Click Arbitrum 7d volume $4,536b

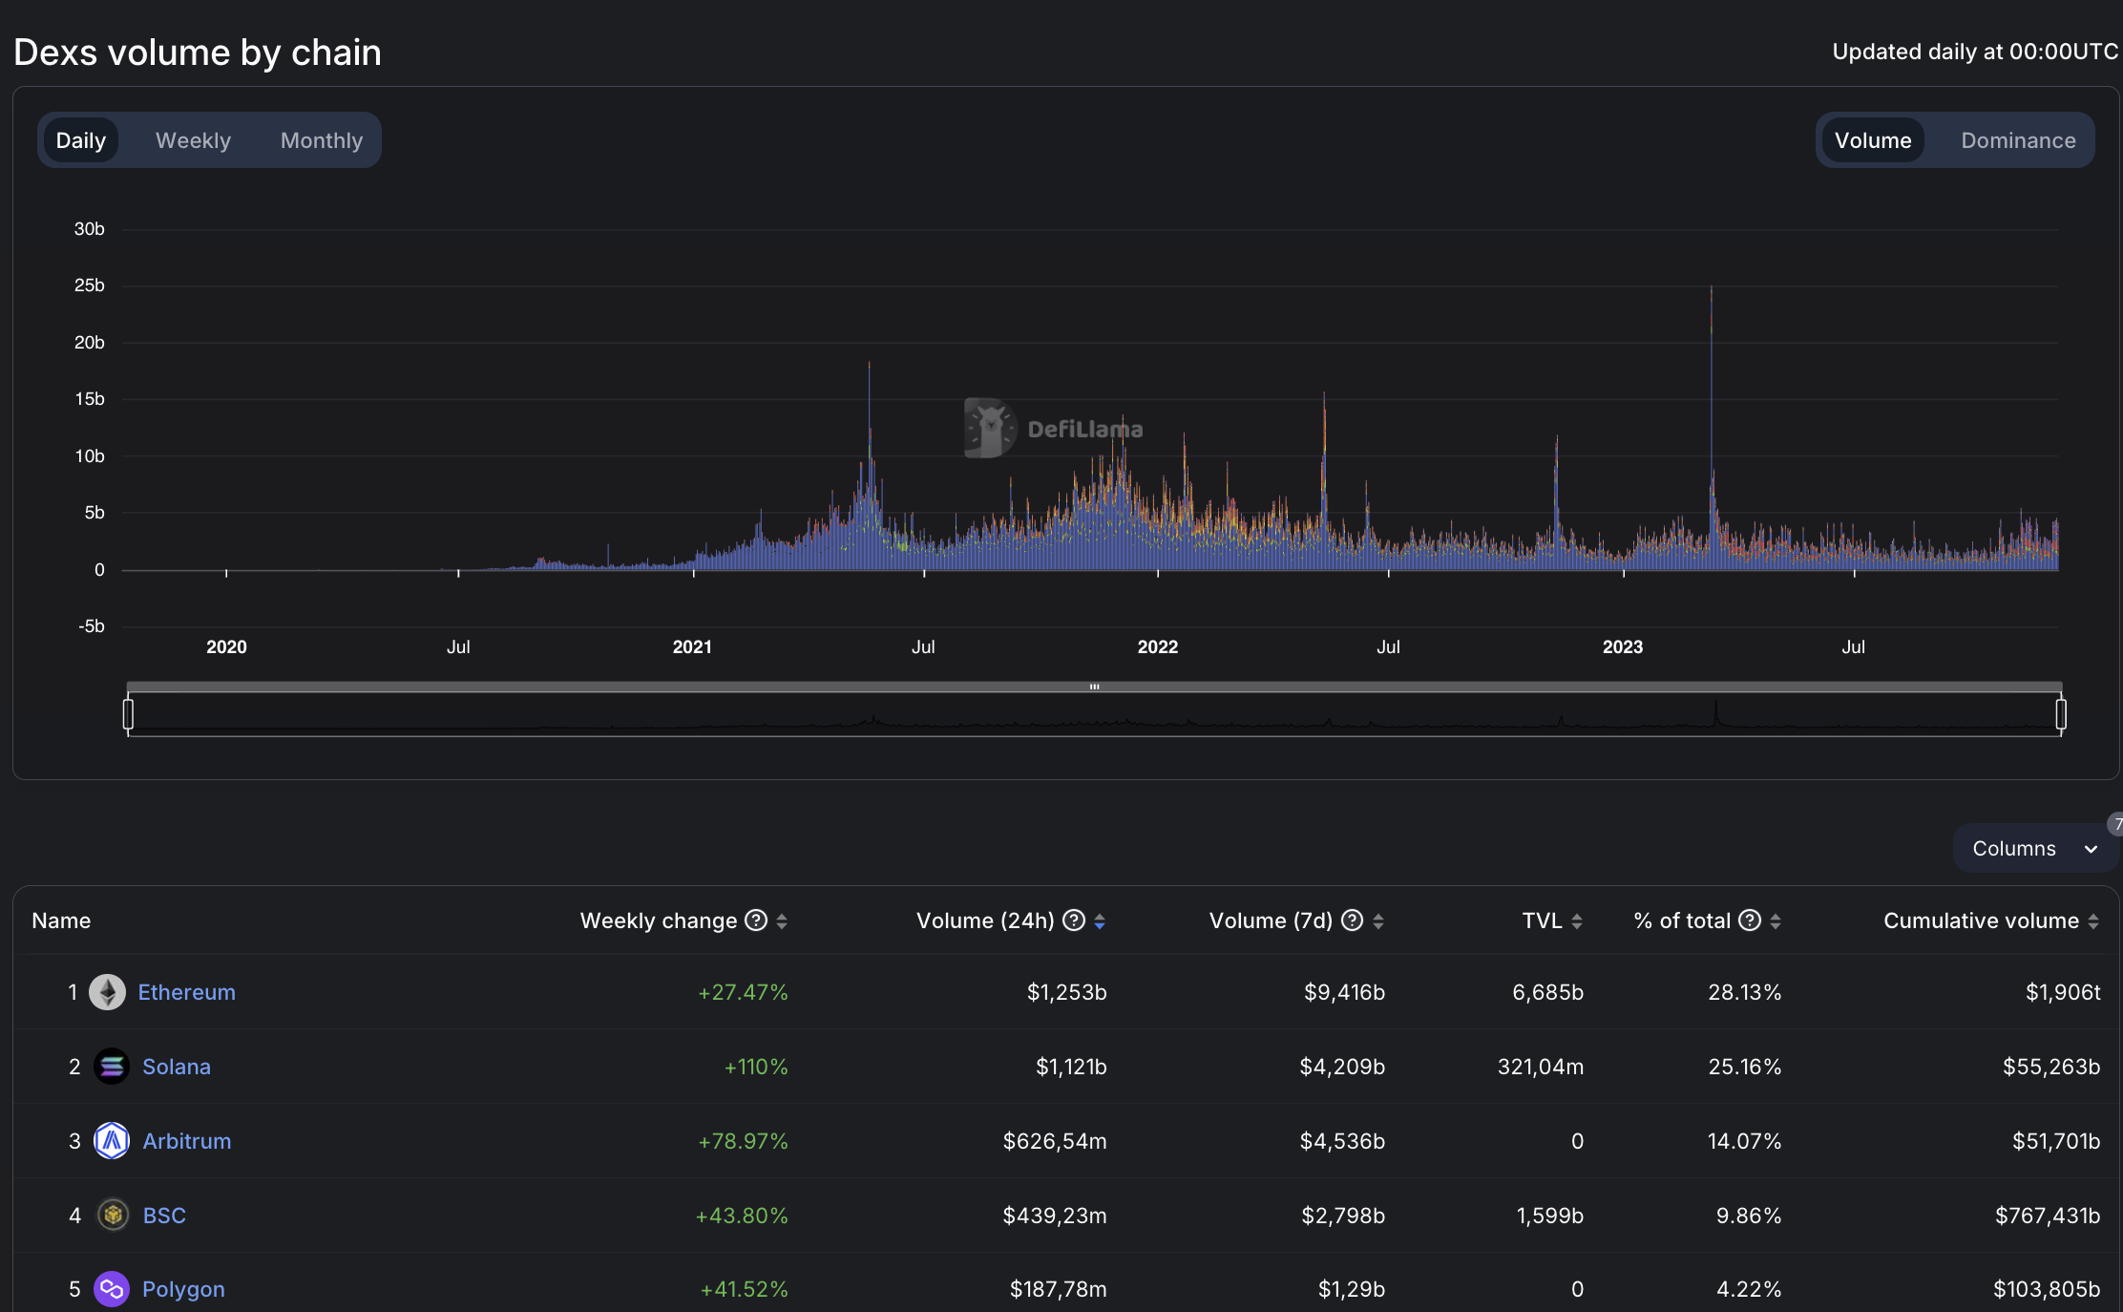coord(1342,1141)
